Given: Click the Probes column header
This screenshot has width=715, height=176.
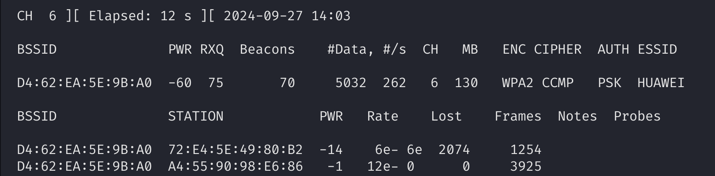Looking at the screenshot, I should pyautogui.click(x=637, y=116).
